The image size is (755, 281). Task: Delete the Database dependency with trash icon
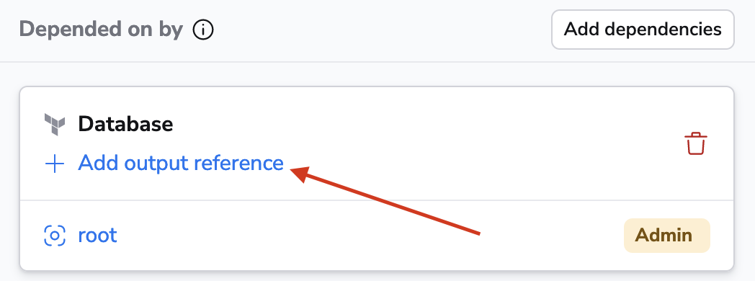696,144
